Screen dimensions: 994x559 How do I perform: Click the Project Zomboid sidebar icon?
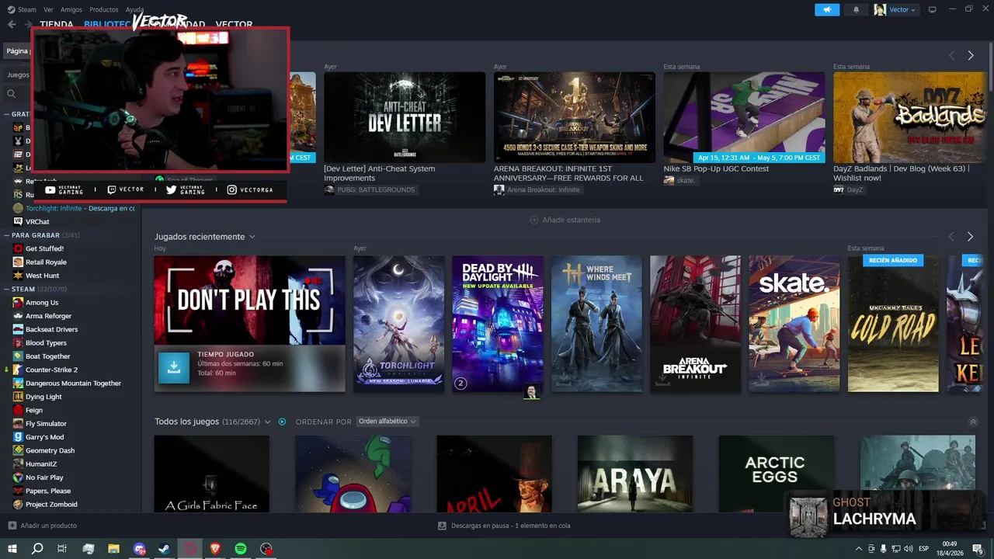click(x=18, y=504)
